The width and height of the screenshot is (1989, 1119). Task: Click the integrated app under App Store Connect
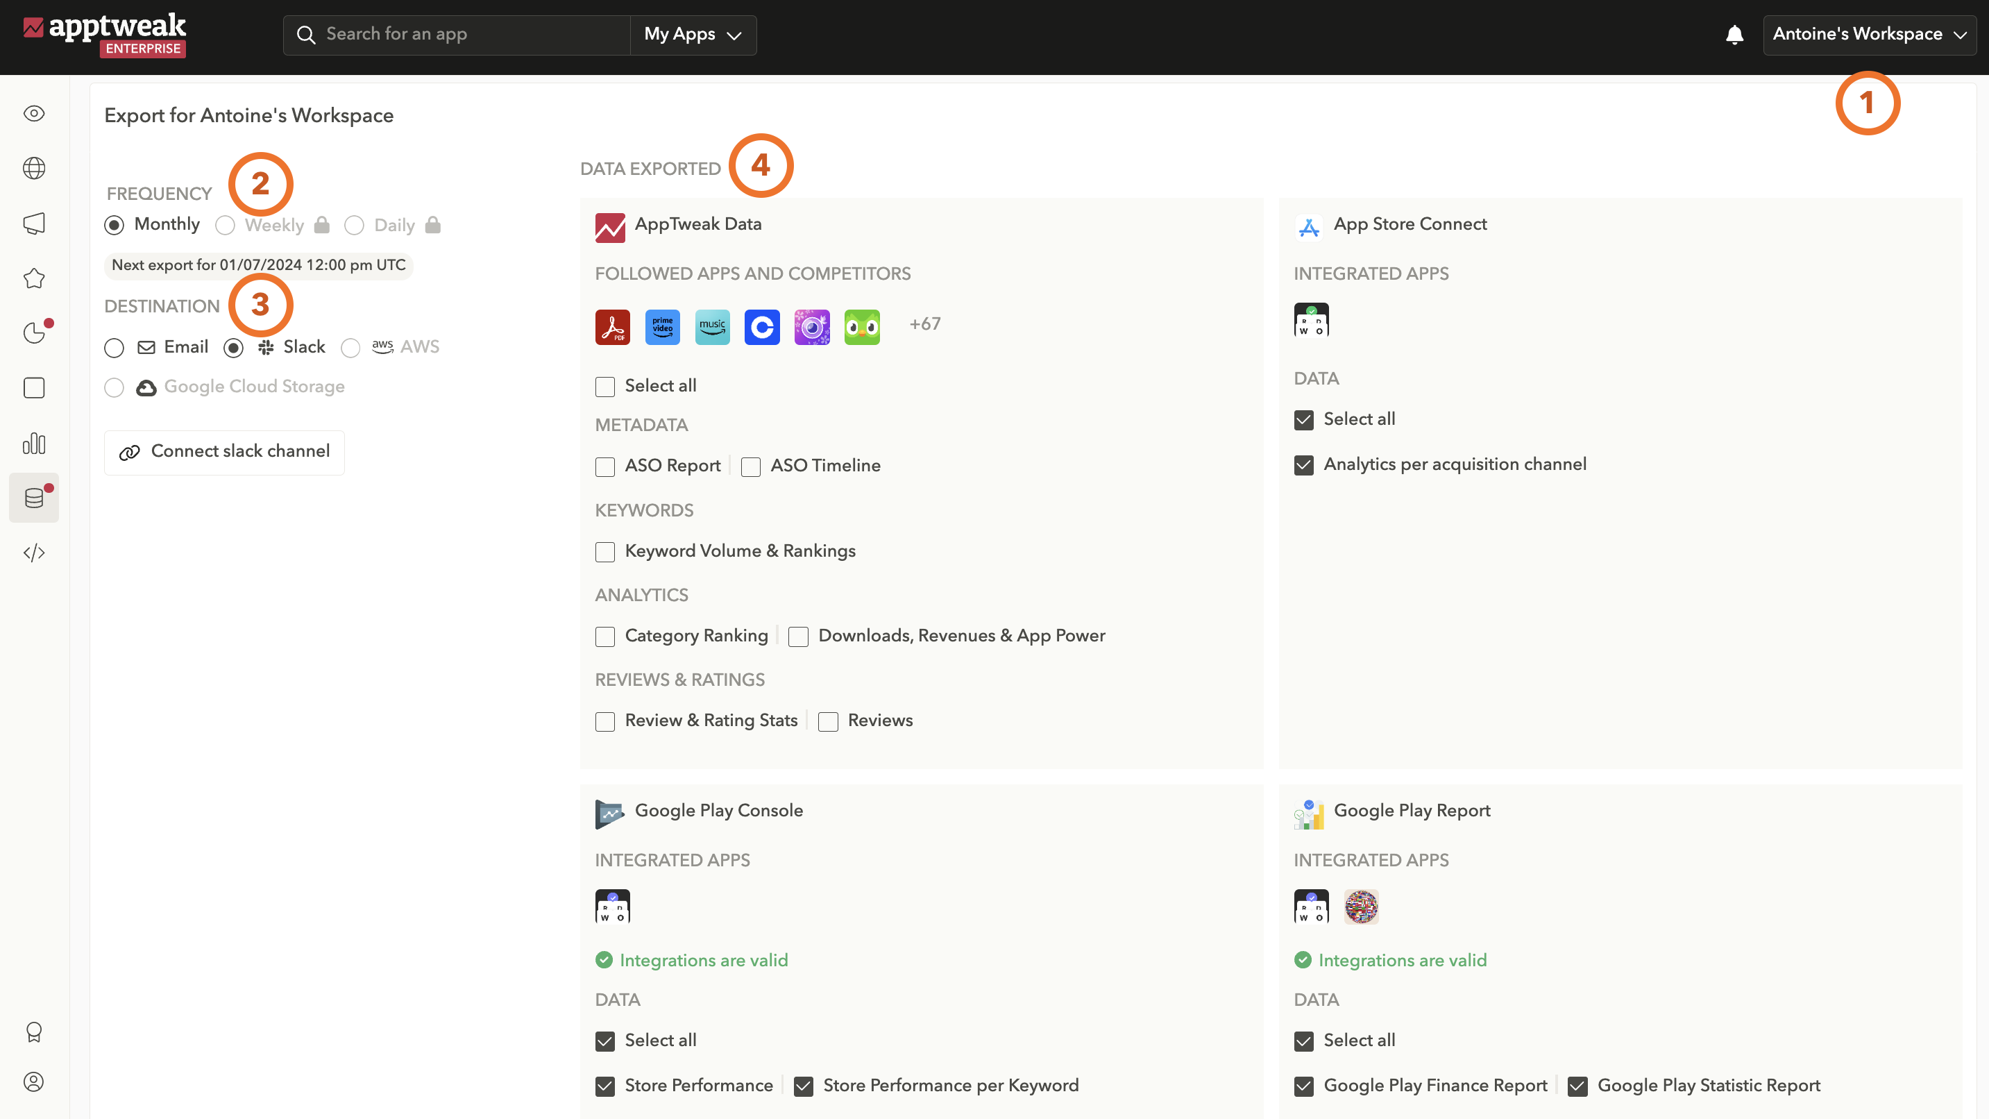point(1311,320)
